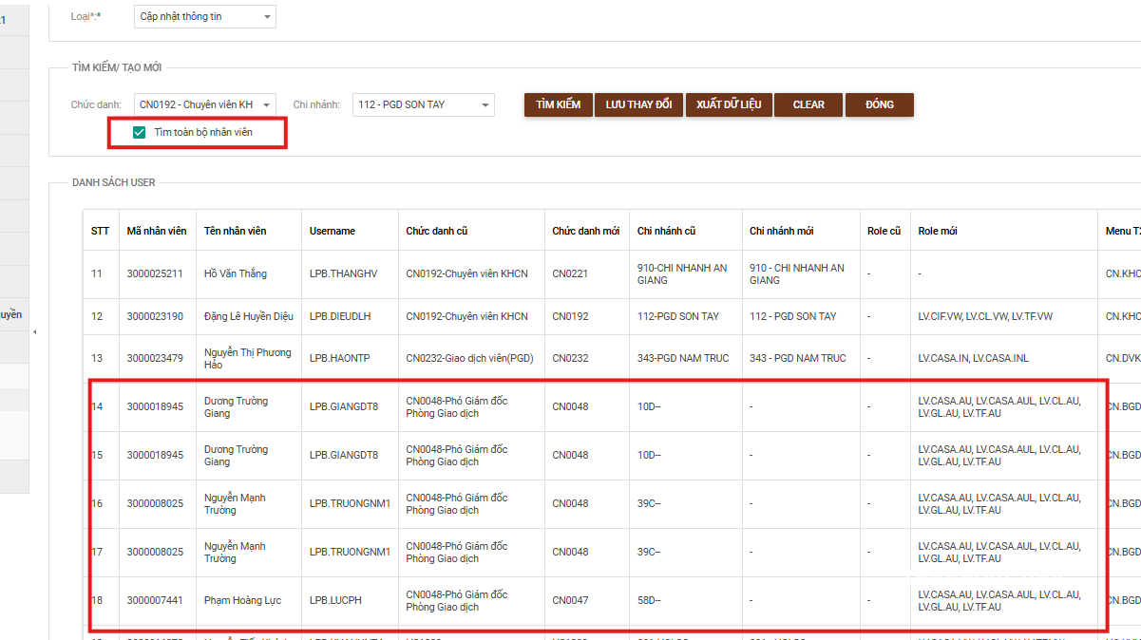Select employee code 3000007441

point(155,600)
